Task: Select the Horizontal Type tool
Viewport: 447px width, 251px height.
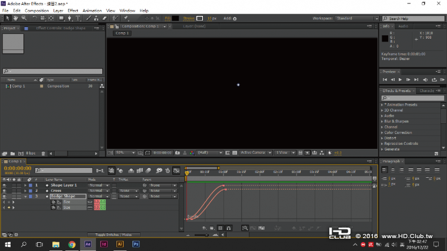Action: 79,18
